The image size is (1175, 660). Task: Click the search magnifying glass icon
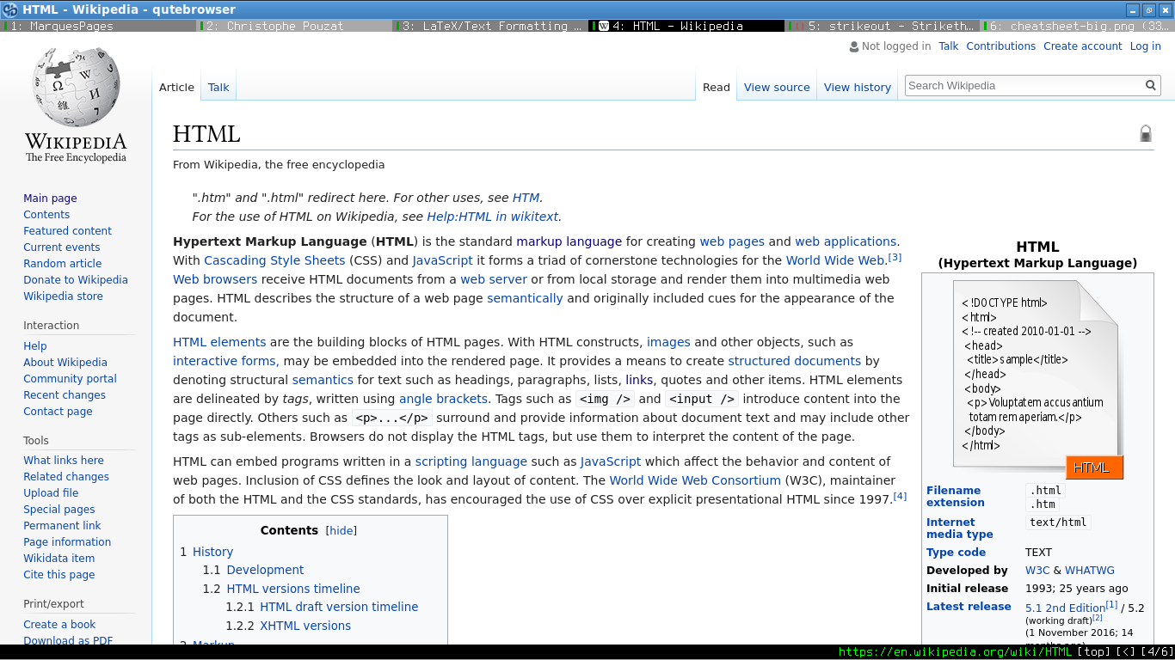click(1150, 86)
